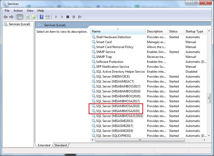Select SQL Active Directory Helper Service row

click(x=149, y=71)
